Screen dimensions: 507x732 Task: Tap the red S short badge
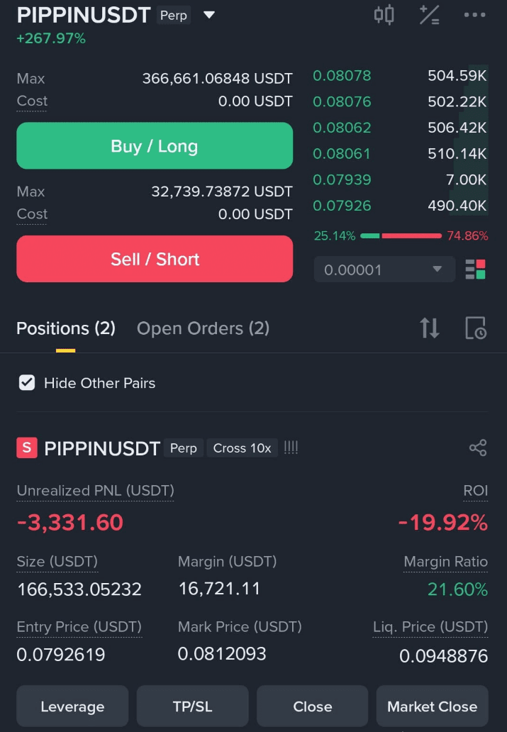27,448
